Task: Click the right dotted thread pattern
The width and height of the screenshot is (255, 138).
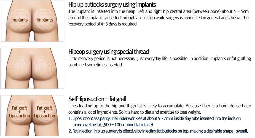Action: 44,68
